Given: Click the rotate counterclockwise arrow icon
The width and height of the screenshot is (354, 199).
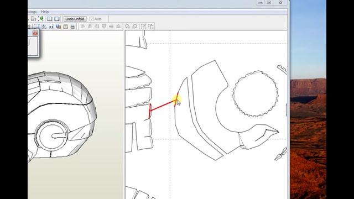Looking at the screenshot, I should point(128,27).
